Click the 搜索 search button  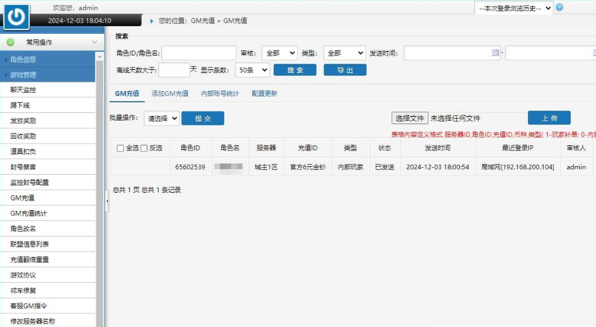point(295,70)
